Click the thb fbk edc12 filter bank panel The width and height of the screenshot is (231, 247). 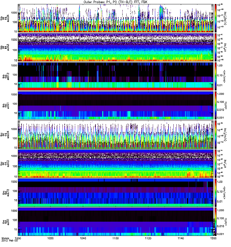click(115, 76)
